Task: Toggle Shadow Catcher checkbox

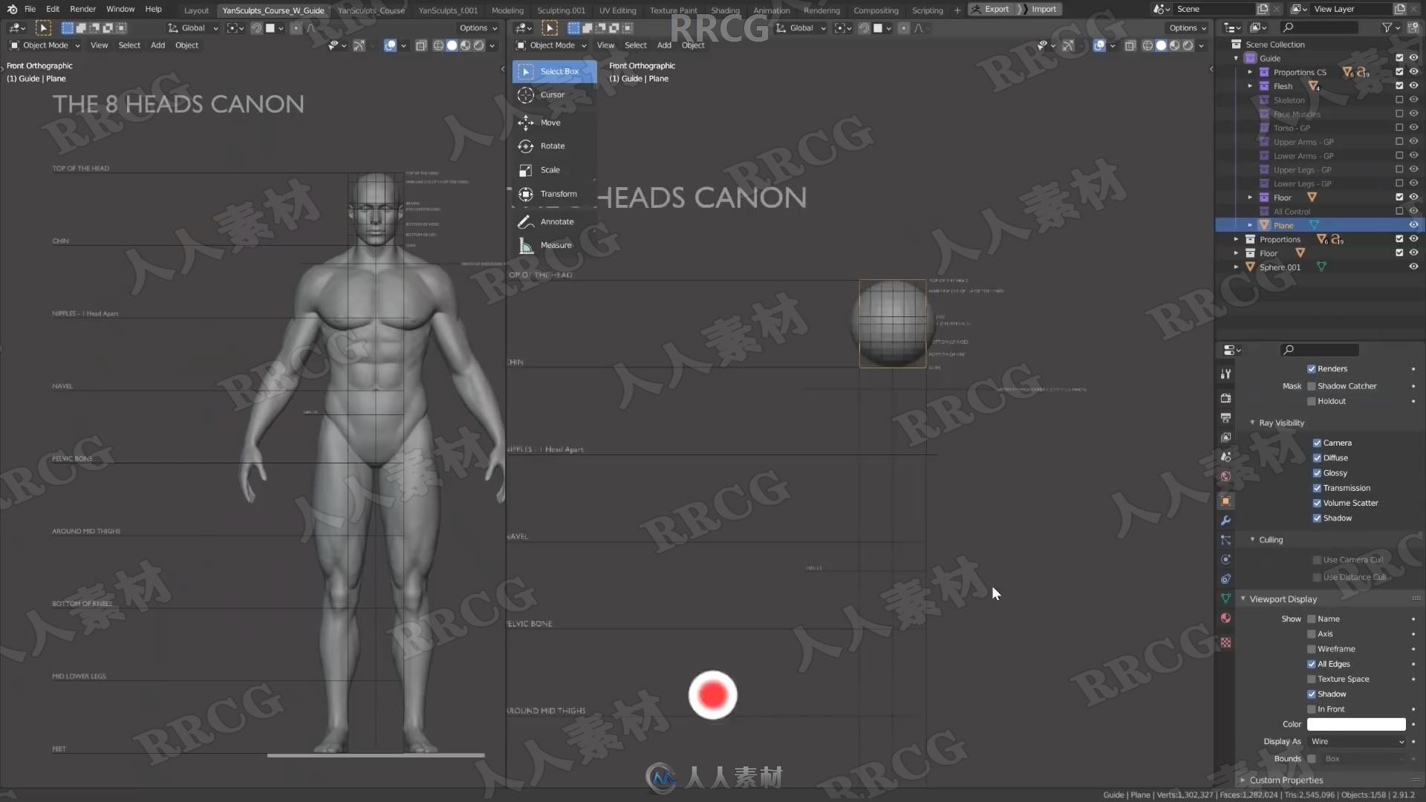Action: pyautogui.click(x=1312, y=386)
